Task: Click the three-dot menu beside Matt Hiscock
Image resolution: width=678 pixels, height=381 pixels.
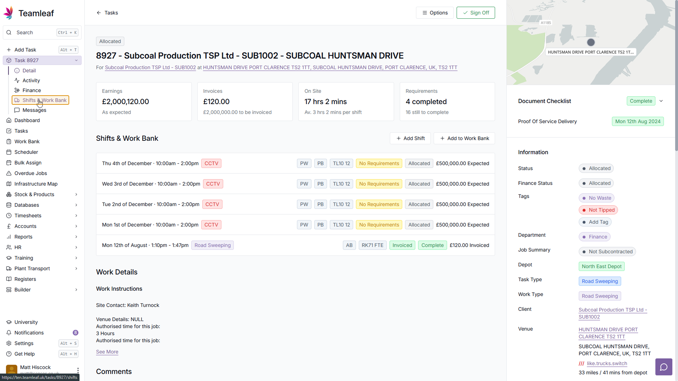Action: point(78,370)
